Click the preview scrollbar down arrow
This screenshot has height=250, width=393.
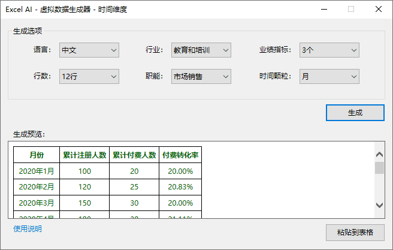coord(379,205)
